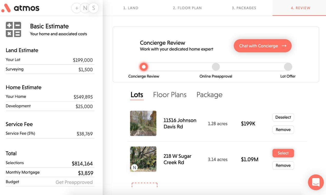The image size is (326, 195).
Task: Switch to the Floor Plans tab
Action: 170,95
